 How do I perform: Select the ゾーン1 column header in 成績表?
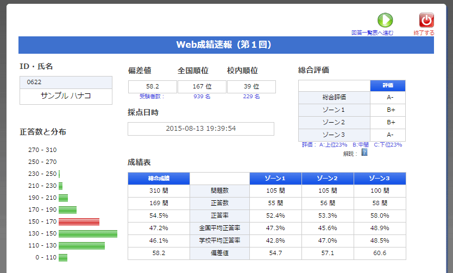275,179
